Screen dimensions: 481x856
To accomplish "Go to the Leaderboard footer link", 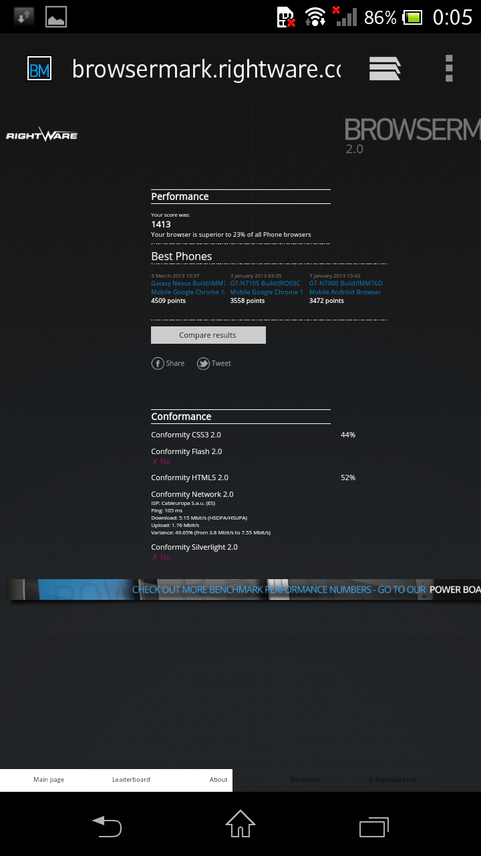I will 131,780.
